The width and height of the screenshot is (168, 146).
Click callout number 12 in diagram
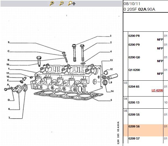click(x=111, y=69)
